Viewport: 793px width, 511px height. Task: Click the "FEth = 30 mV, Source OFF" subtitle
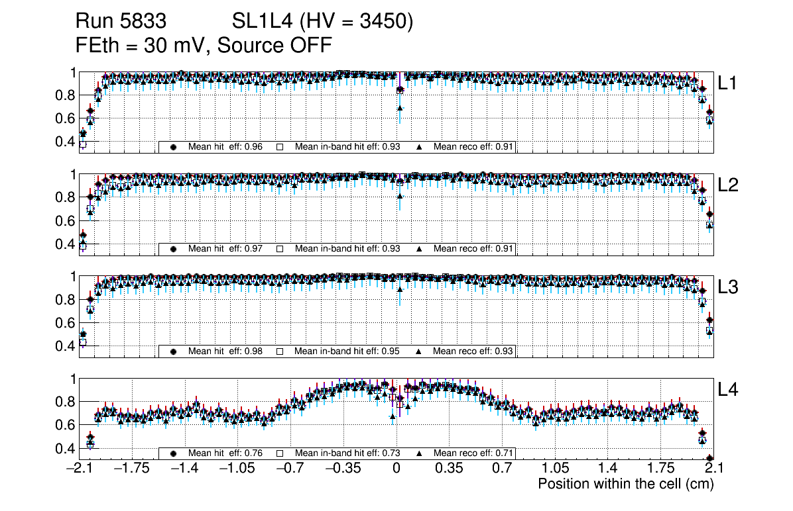203,45
